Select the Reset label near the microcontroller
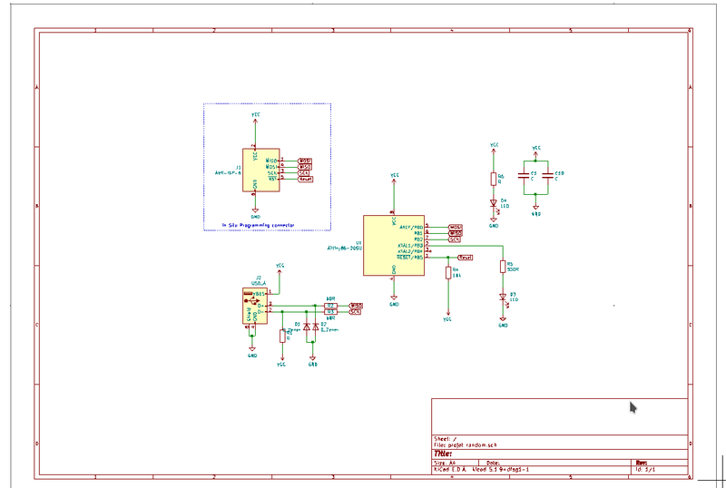726x488 pixels. point(465,258)
